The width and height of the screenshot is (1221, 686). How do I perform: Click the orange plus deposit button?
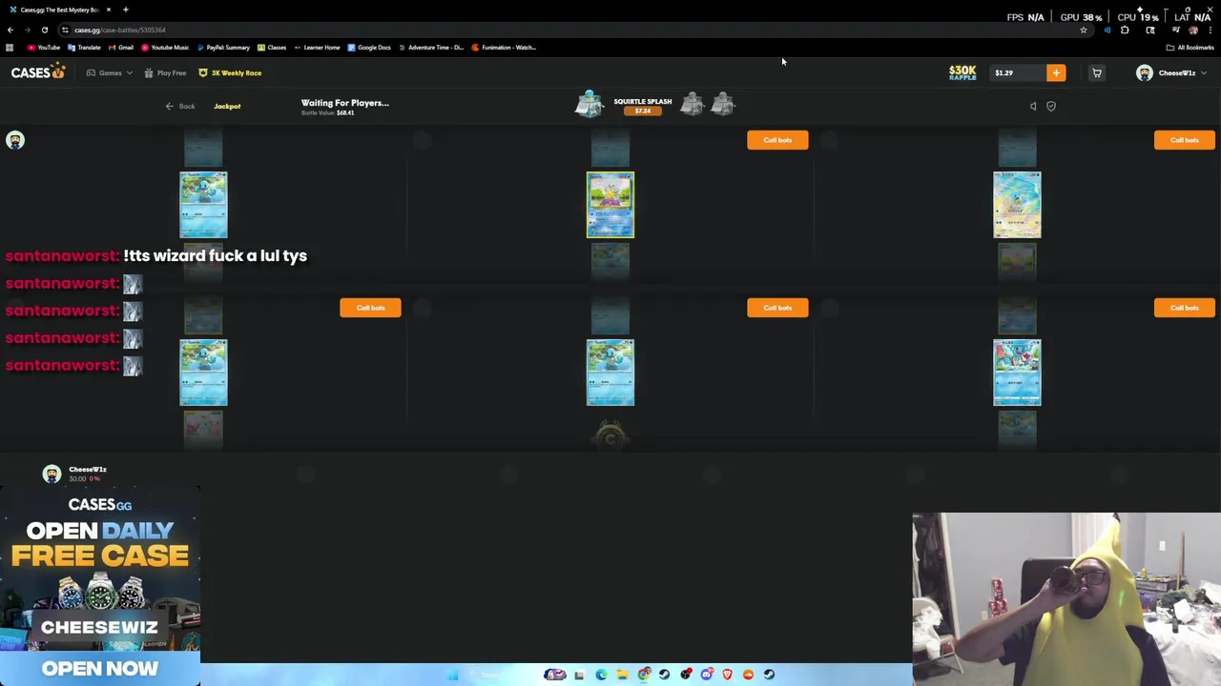click(1056, 73)
